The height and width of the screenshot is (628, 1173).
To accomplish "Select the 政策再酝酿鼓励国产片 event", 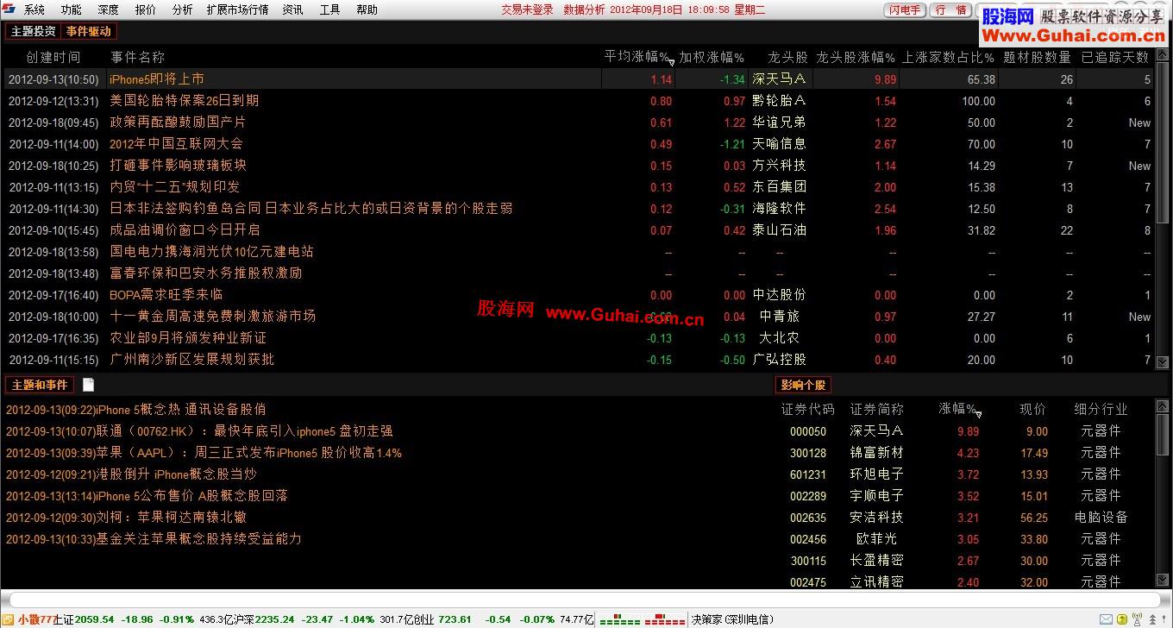I will pyautogui.click(x=178, y=122).
